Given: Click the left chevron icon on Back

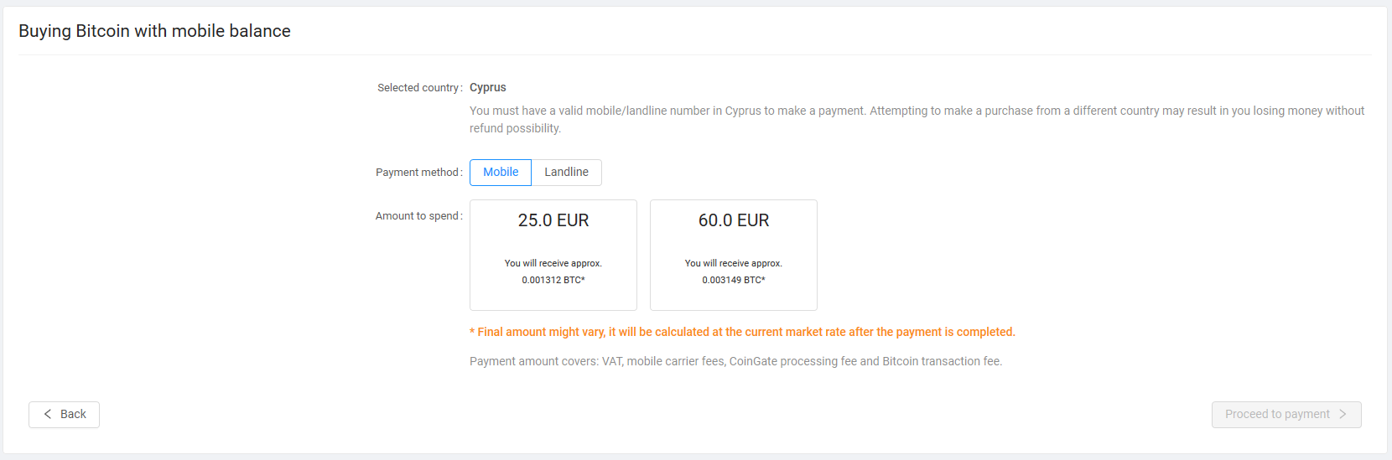Looking at the screenshot, I should (48, 414).
